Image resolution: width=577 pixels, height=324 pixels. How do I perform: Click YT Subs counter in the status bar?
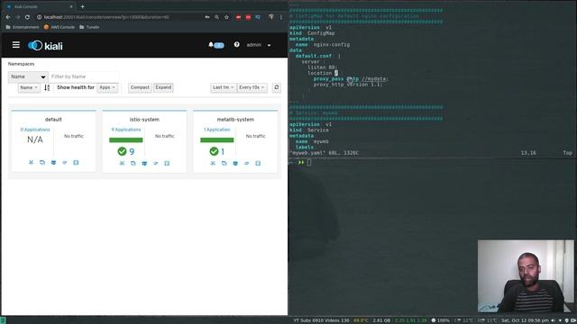[321, 320]
